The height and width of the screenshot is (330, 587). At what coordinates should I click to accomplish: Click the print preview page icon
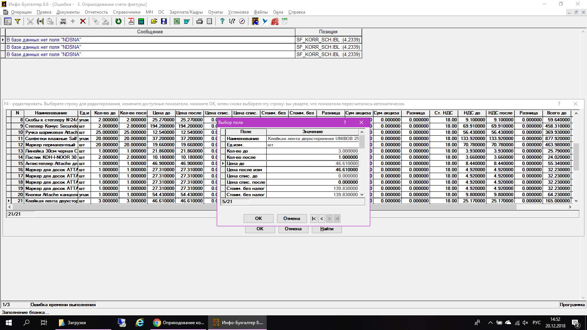click(x=209, y=21)
